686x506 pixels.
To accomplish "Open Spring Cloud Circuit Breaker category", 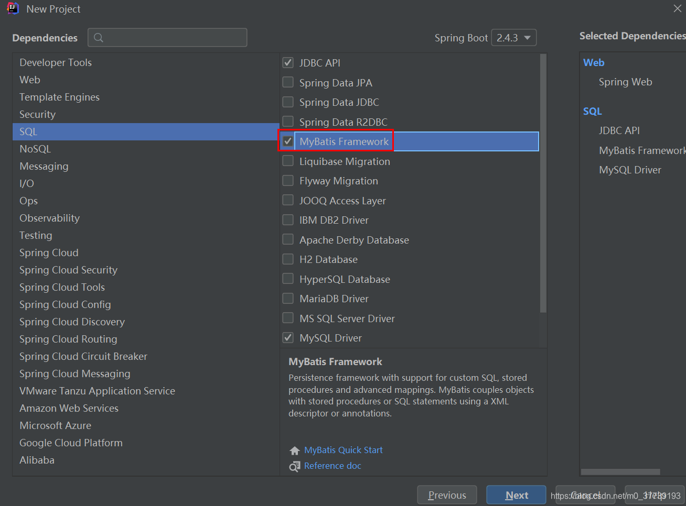I will pyautogui.click(x=146, y=356).
